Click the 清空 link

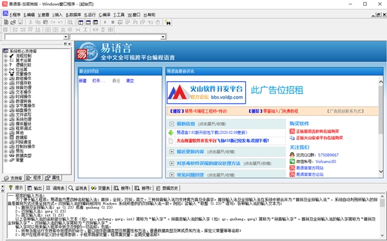(130, 81)
